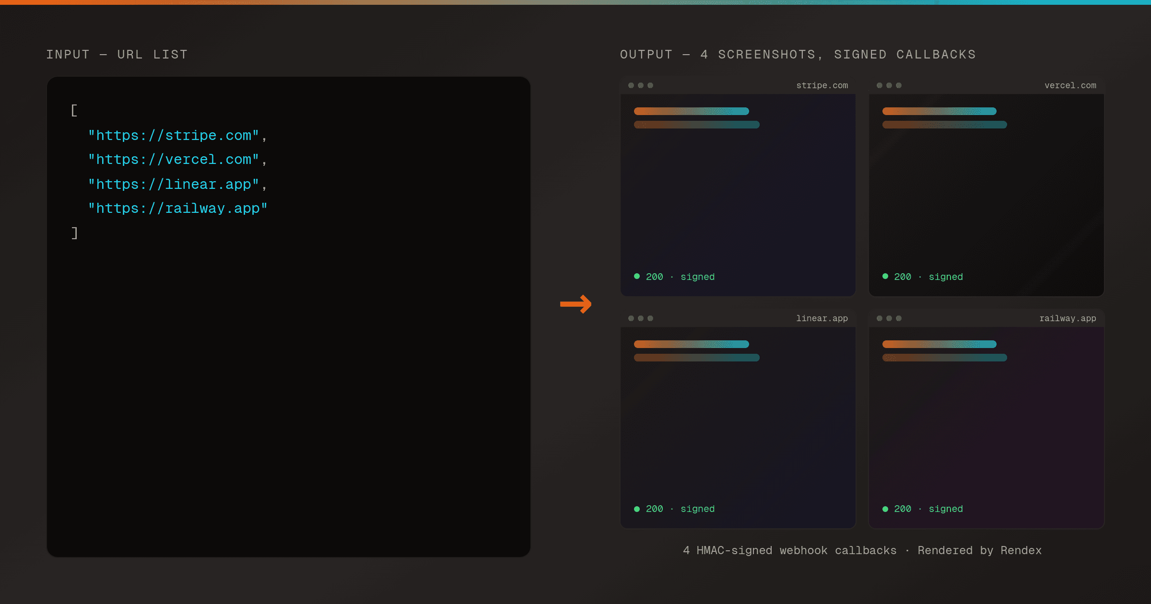Select the "https://linear.app" line in the URL list
The height and width of the screenshot is (604, 1151).
tap(177, 185)
